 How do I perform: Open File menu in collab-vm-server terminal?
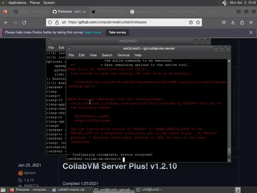(x=71, y=55)
